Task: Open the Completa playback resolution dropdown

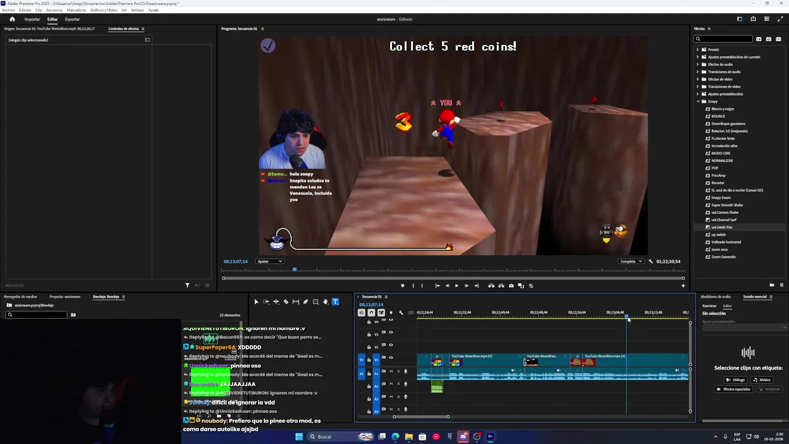Action: (x=631, y=261)
